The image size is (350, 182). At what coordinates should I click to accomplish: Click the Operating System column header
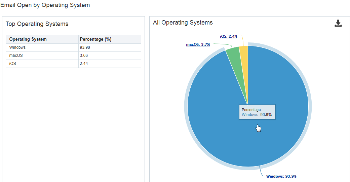[28, 39]
